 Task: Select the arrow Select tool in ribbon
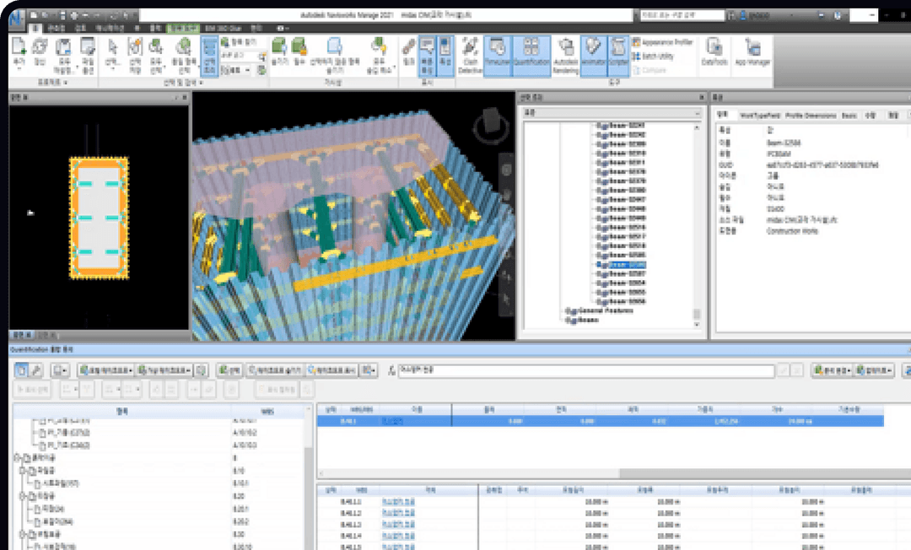[x=112, y=53]
